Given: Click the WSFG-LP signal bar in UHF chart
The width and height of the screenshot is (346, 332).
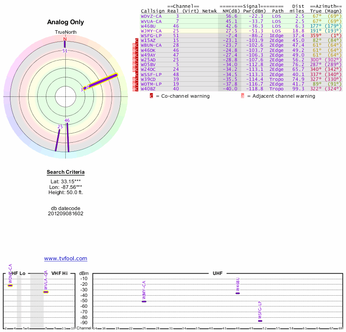Looking at the screenshot, I should [x=260, y=321].
